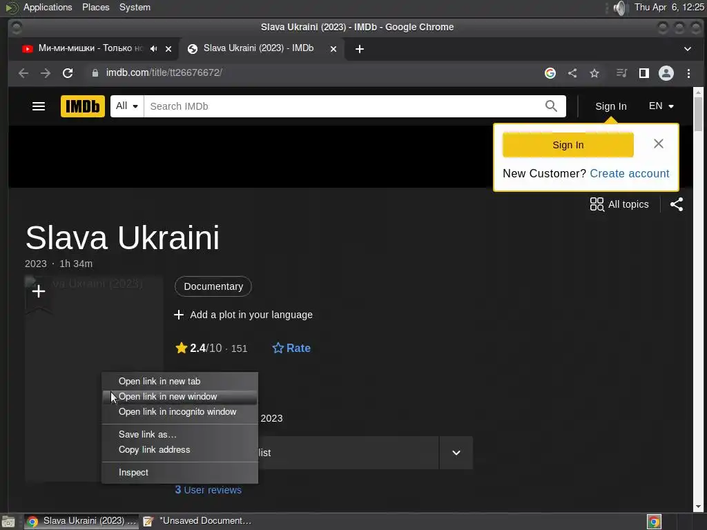Open the share icon beside All topics
The height and width of the screenshot is (530, 707).
677,204
